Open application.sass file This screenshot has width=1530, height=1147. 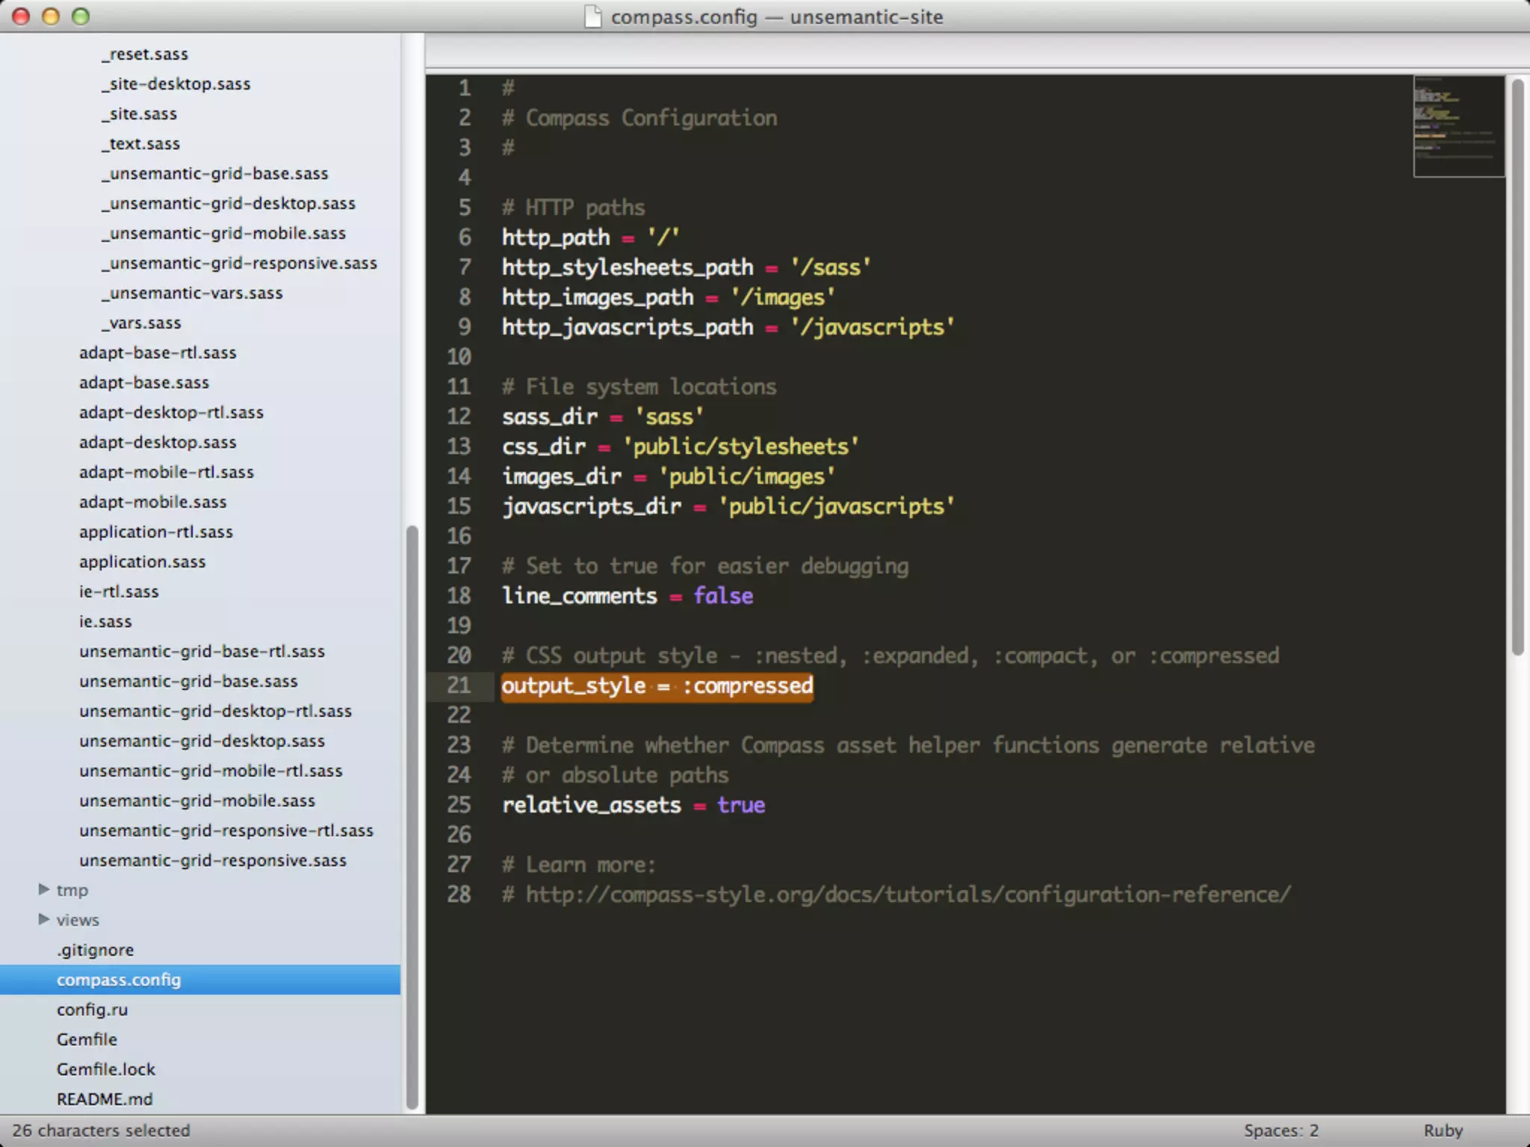pos(142,562)
